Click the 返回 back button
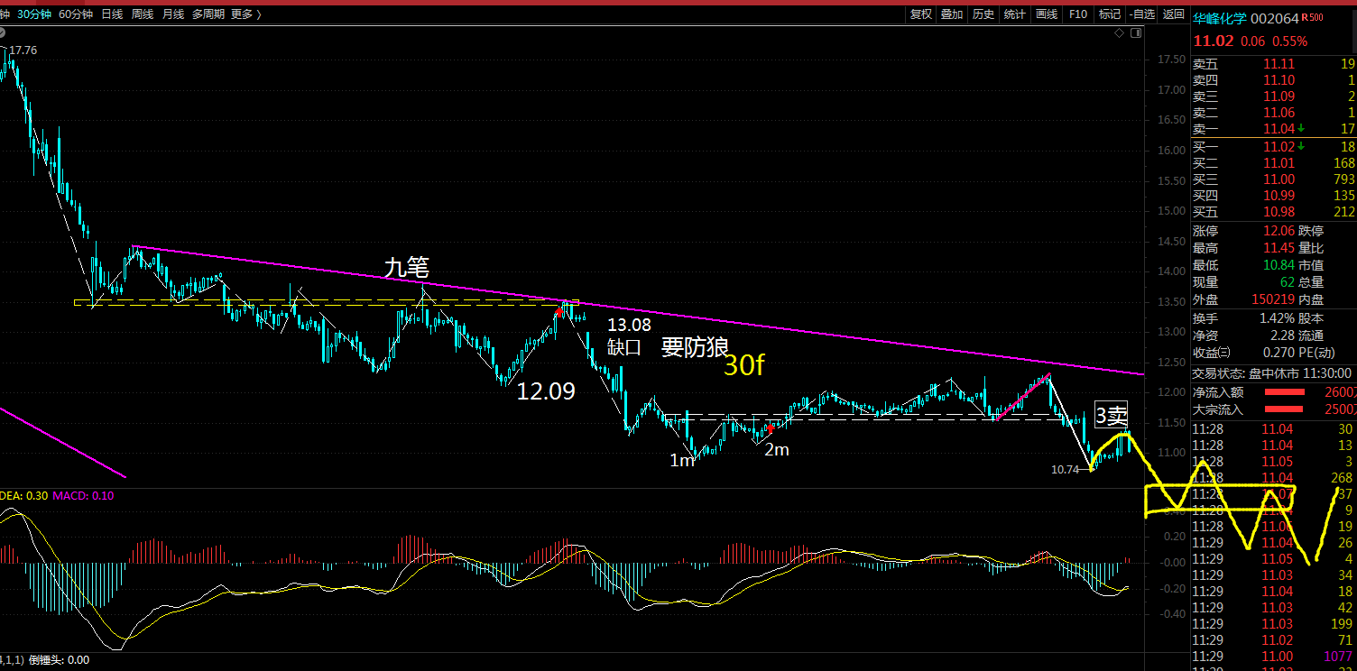The height and width of the screenshot is (671, 1357). click(1173, 14)
